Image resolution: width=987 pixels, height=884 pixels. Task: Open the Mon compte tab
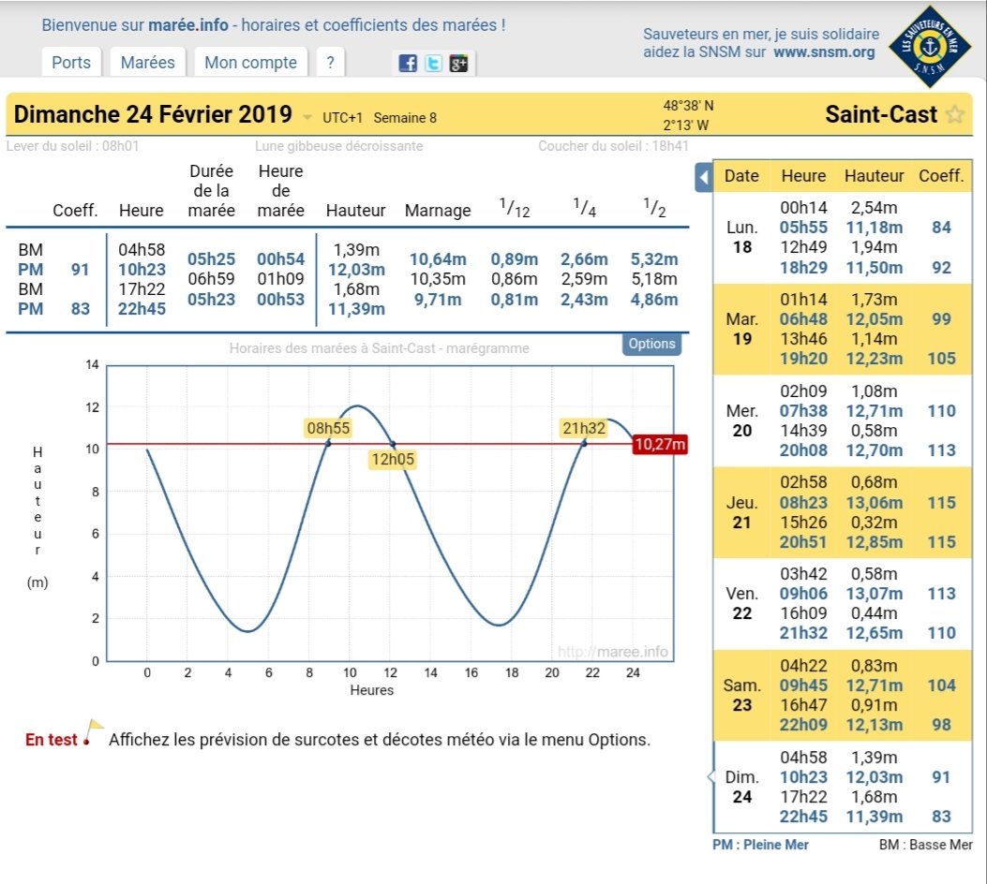pos(250,62)
